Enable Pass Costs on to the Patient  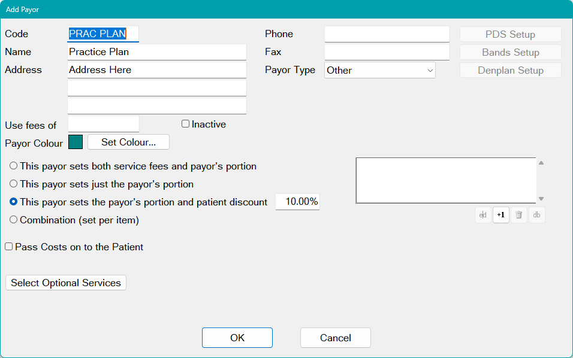point(9,247)
